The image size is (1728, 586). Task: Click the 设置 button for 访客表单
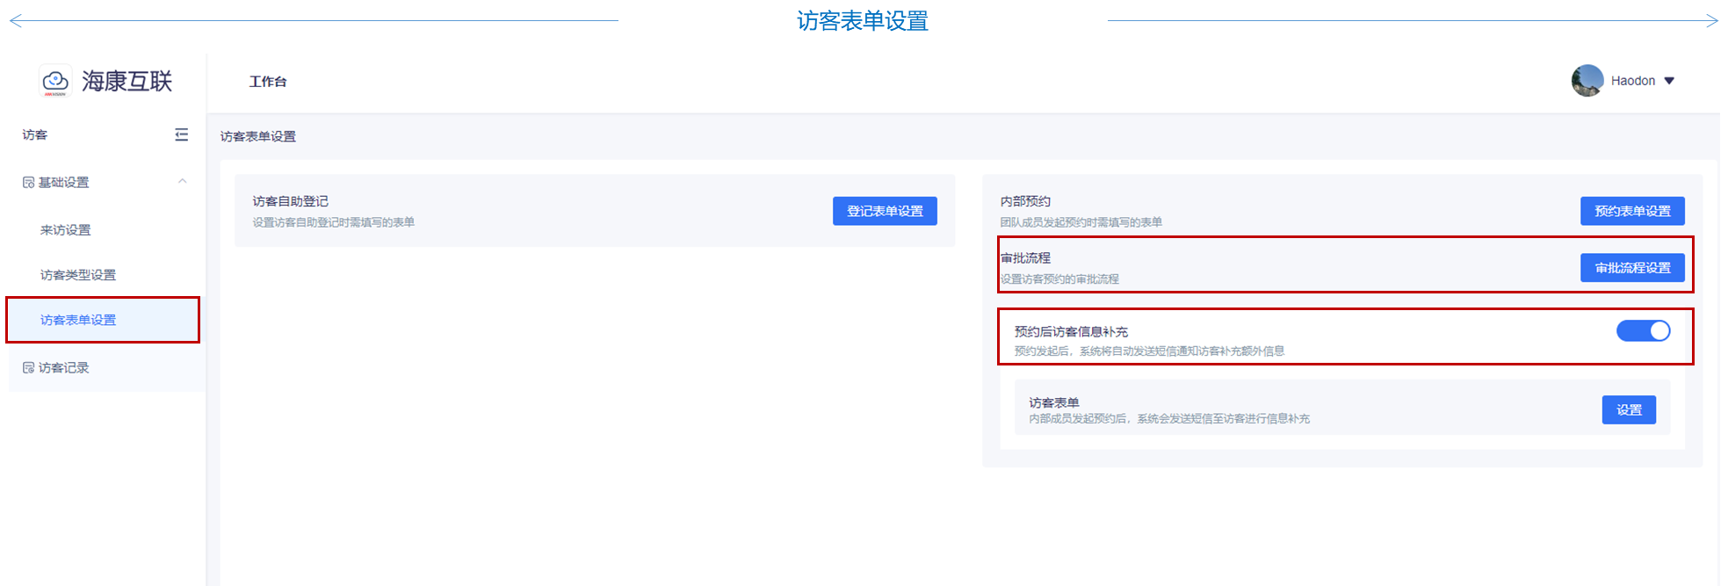pos(1629,410)
